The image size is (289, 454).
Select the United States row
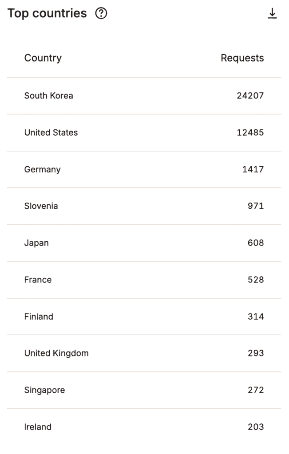[144, 133]
